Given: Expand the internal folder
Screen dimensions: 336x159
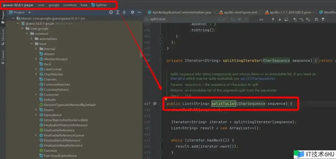Looking at the screenshot, I should [36, 49].
